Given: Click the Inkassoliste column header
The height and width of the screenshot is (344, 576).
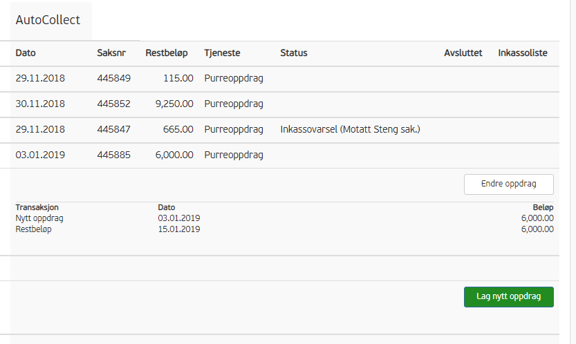Looking at the screenshot, I should [523, 53].
